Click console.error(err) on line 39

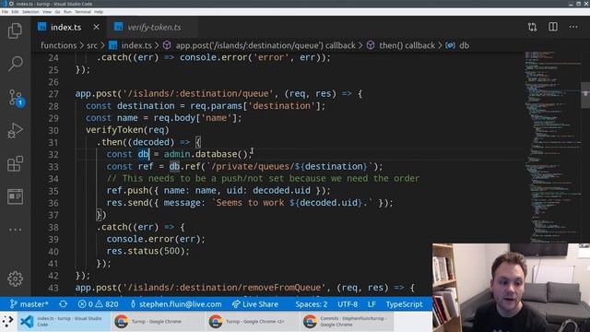[x=156, y=239]
